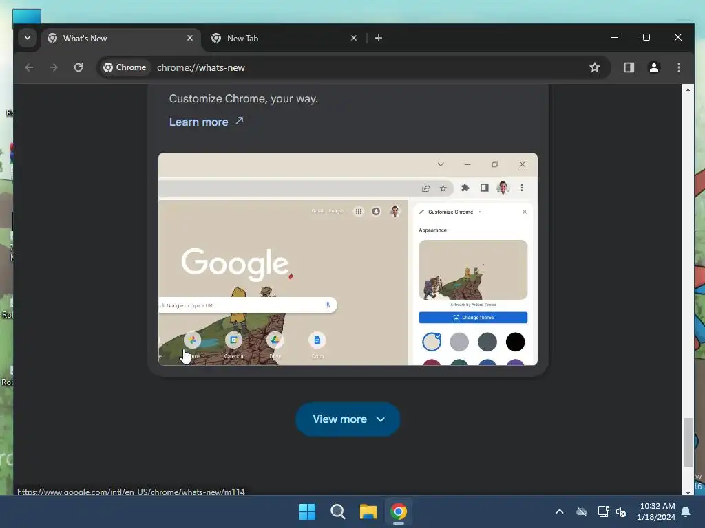The image size is (705, 528).
Task: Open a new tab with plus button
Action: click(379, 38)
